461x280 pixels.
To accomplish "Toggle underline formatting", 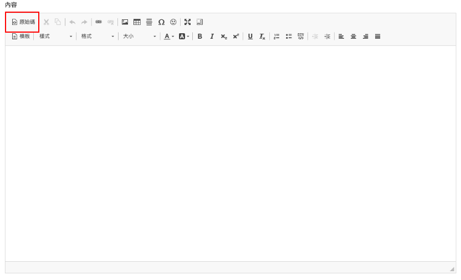I will pyautogui.click(x=250, y=37).
